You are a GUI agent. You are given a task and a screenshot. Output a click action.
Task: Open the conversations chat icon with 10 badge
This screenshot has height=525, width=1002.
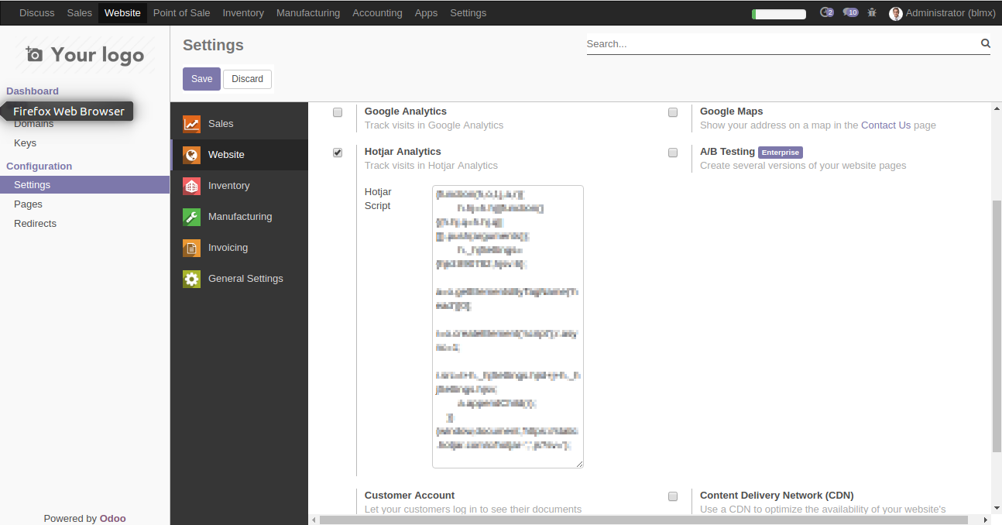coord(850,12)
